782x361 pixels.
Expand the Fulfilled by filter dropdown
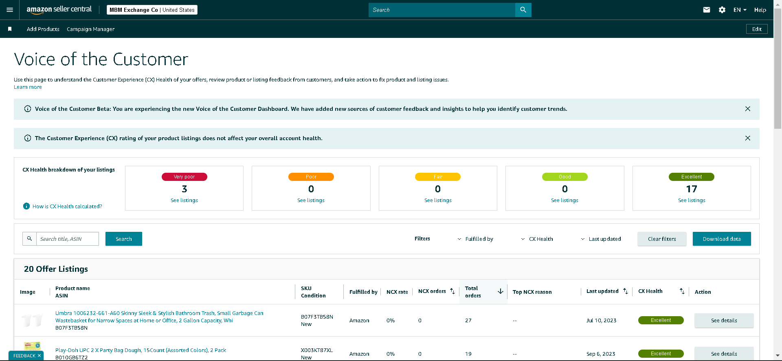pos(475,239)
